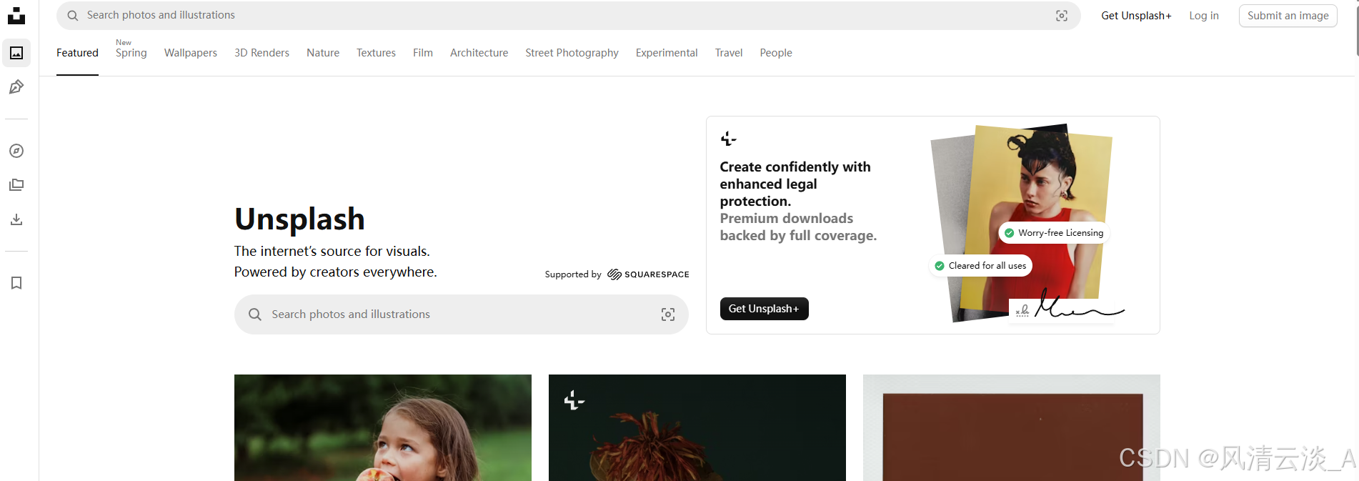Open the Wallpapers category

191,53
